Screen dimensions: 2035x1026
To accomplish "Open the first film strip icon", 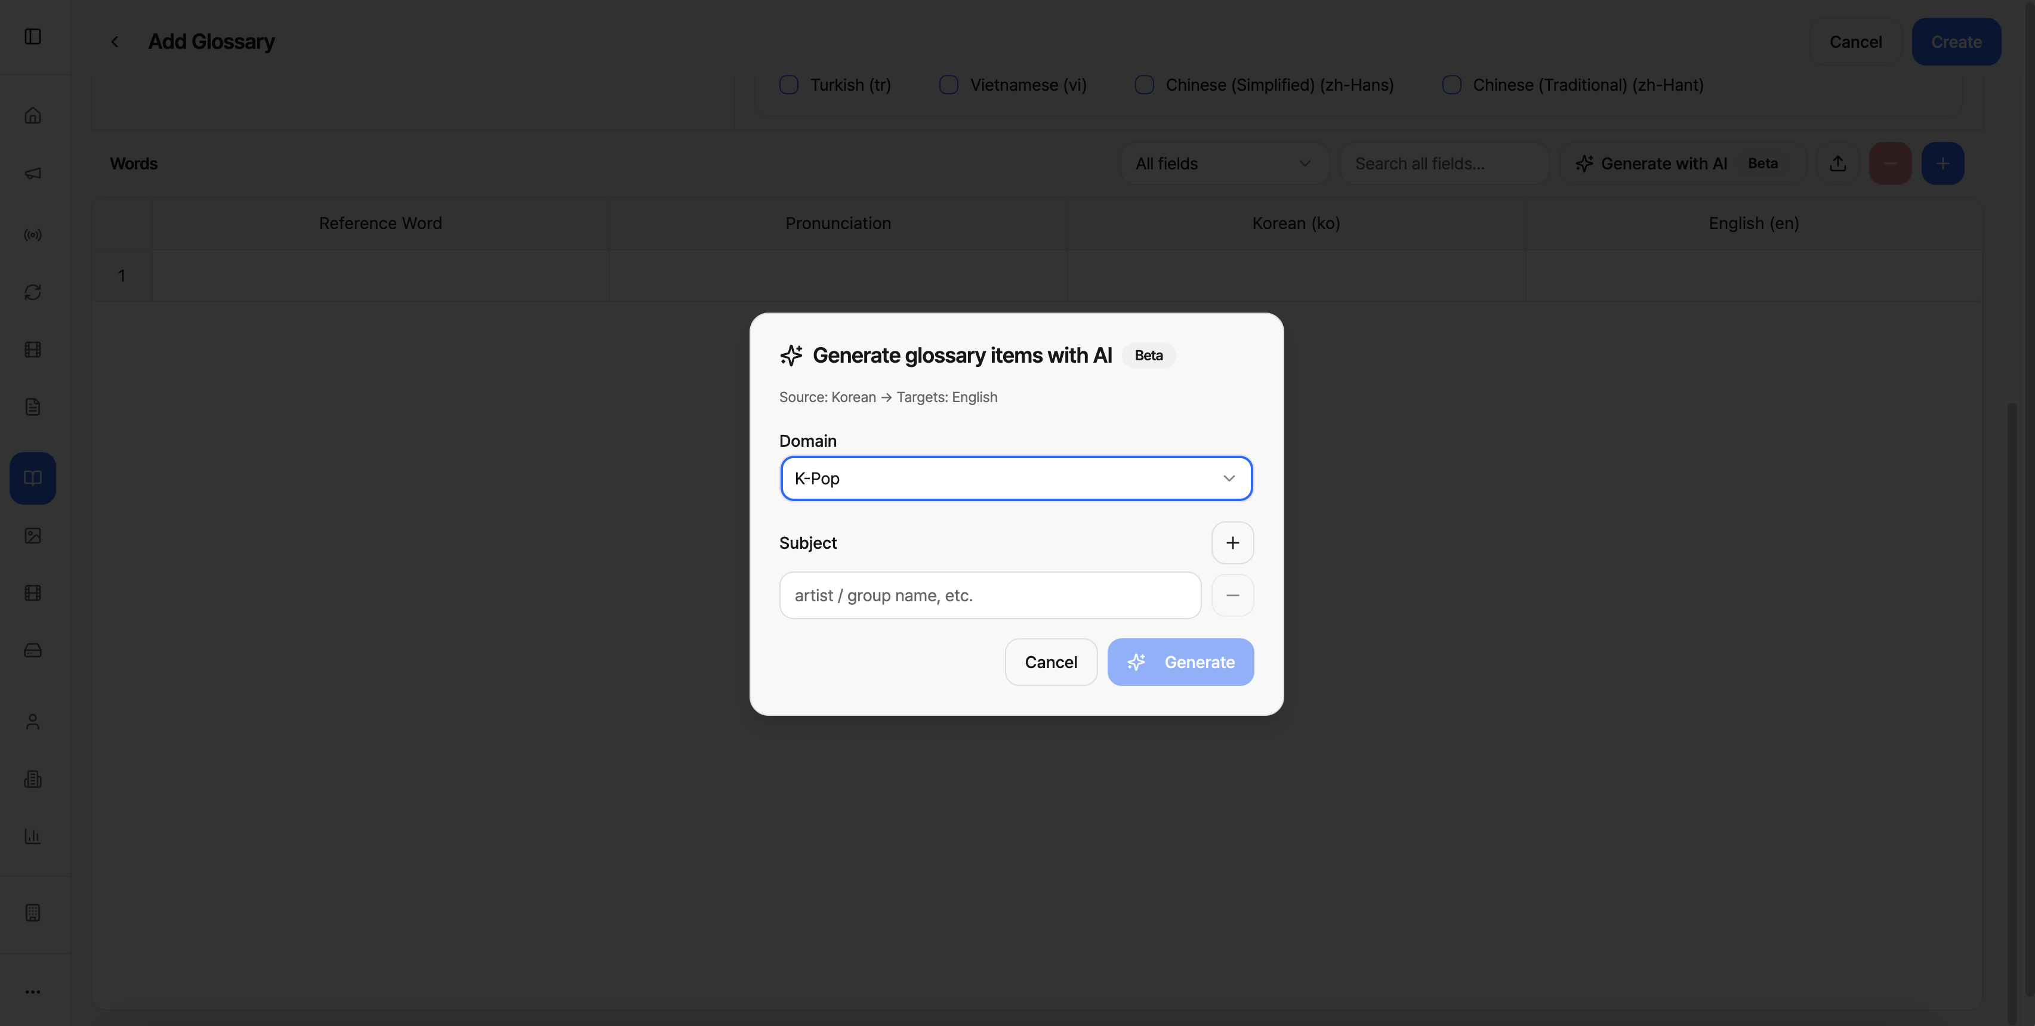I will coord(32,350).
